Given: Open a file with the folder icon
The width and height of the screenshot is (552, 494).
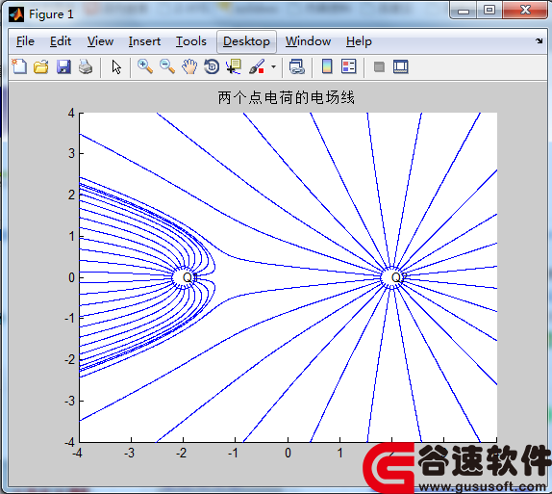Looking at the screenshot, I should (x=41, y=66).
